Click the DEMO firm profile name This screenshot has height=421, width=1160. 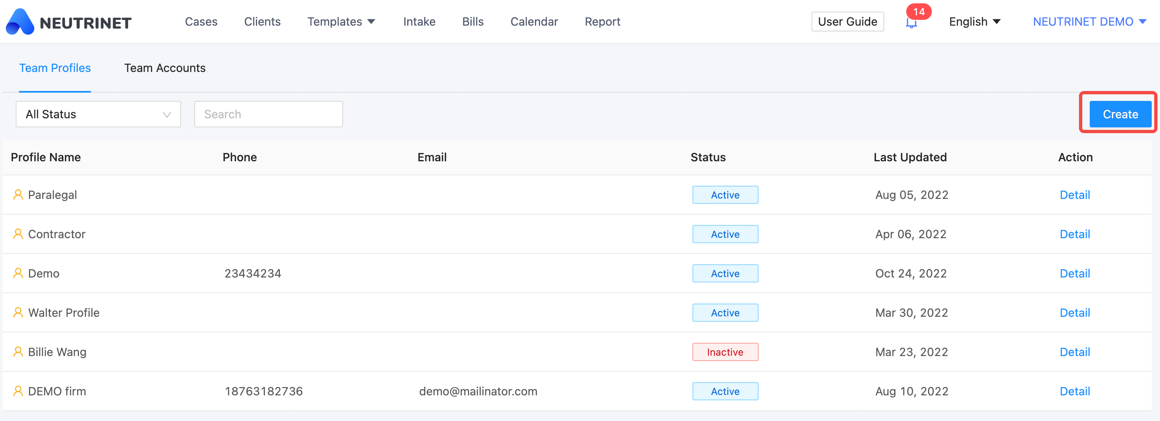coord(57,391)
